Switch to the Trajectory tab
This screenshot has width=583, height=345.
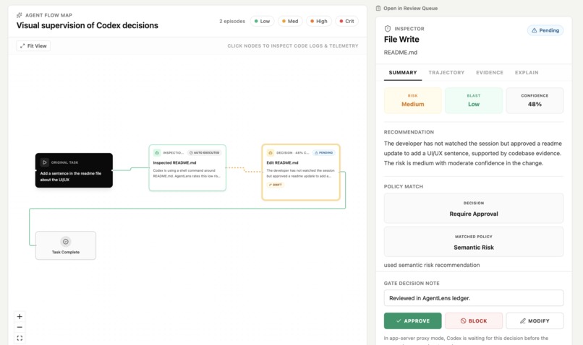tap(446, 73)
